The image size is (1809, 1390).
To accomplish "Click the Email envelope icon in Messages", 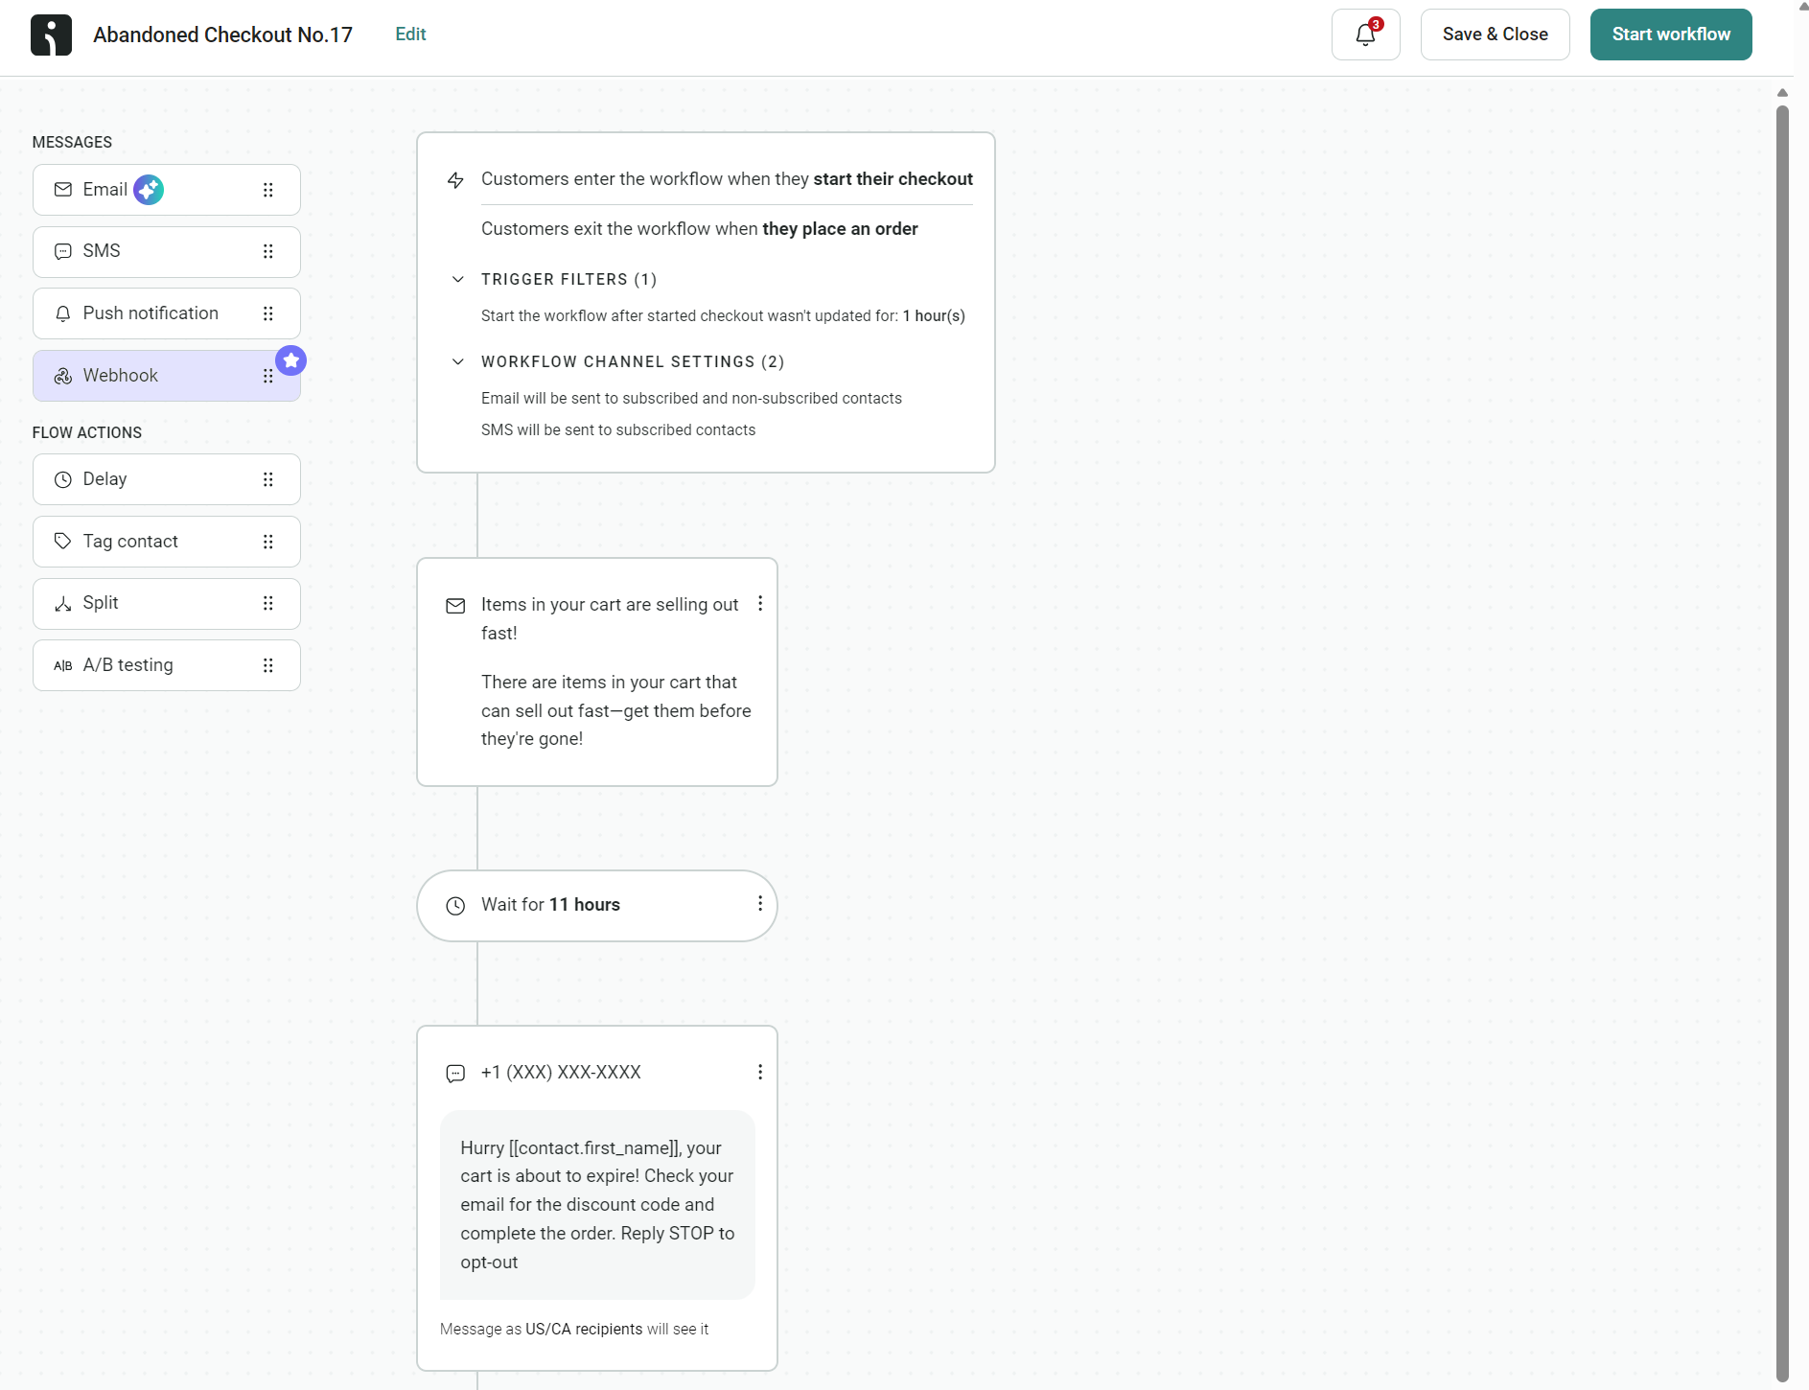I will [x=63, y=190].
